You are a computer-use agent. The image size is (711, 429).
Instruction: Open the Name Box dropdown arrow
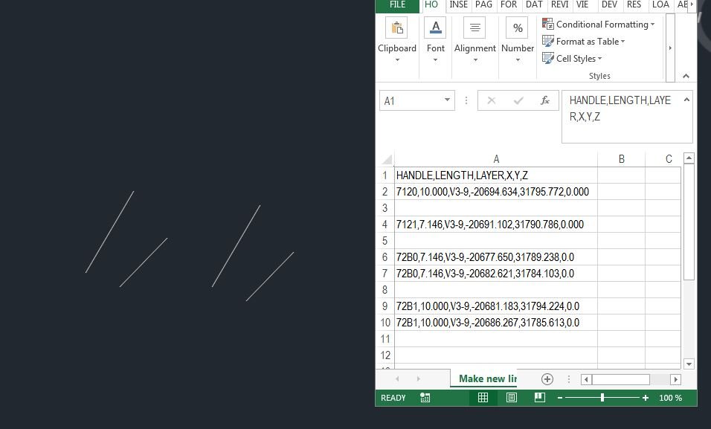point(447,100)
